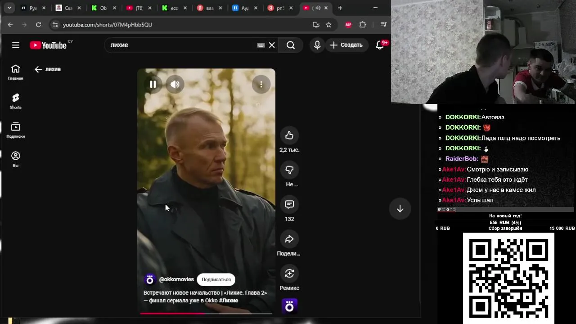Switch to the Рул browser tab
576x324 pixels.
point(33,8)
